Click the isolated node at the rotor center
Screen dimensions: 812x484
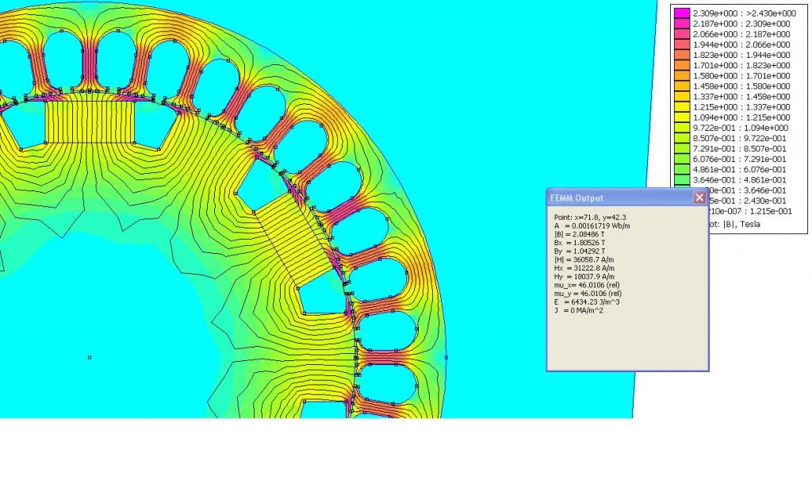click(x=90, y=357)
